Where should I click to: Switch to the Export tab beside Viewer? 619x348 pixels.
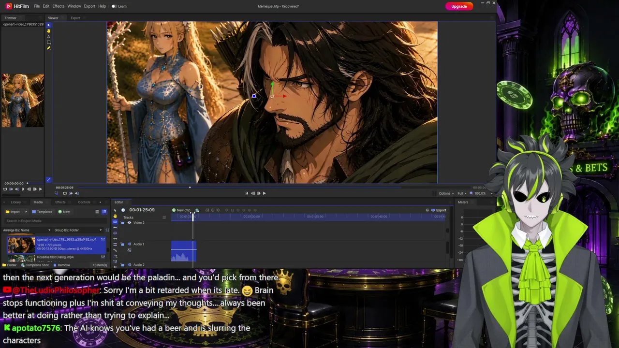[x=75, y=18]
